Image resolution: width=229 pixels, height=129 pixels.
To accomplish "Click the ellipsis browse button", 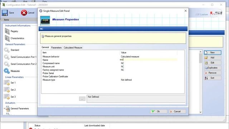I will point(82,99).
